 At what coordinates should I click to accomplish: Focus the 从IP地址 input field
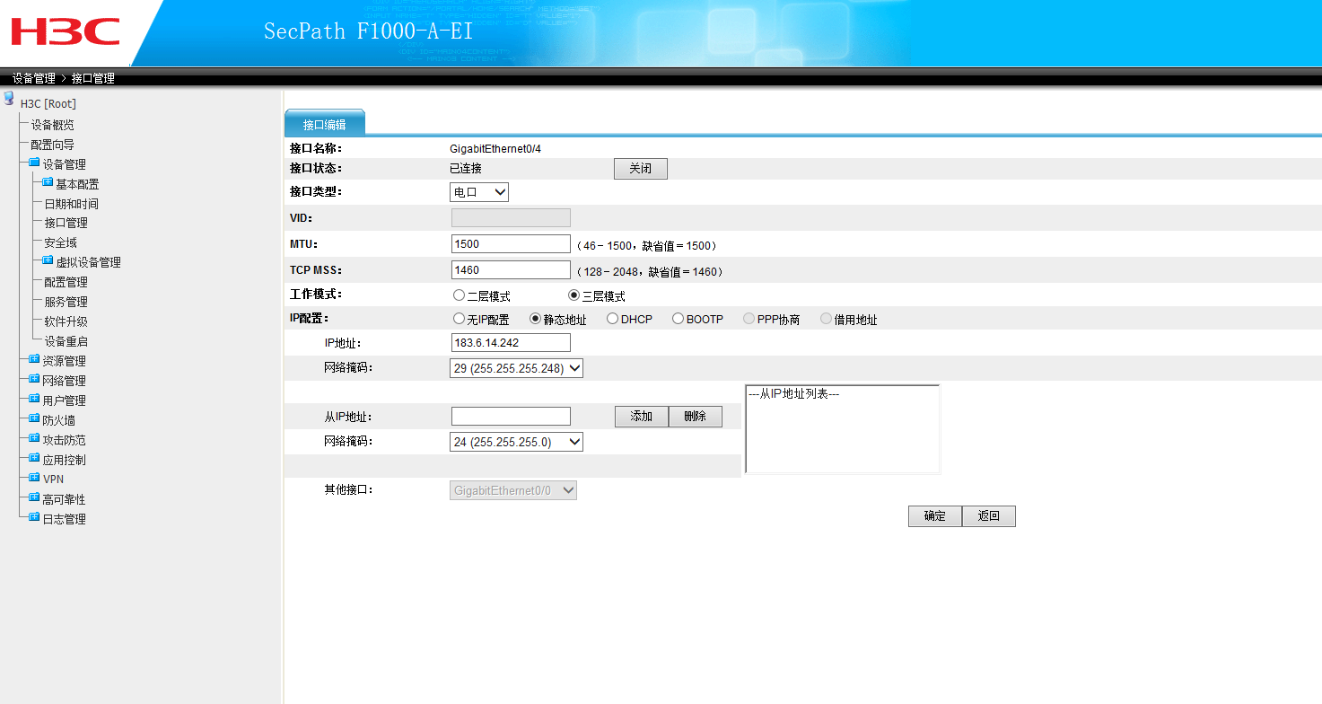click(x=511, y=417)
